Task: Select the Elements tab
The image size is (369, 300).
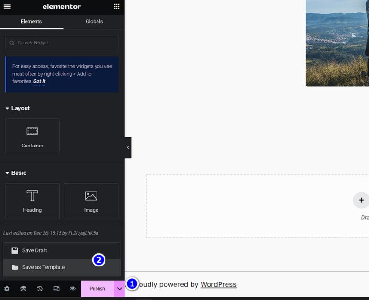Action: point(31,21)
